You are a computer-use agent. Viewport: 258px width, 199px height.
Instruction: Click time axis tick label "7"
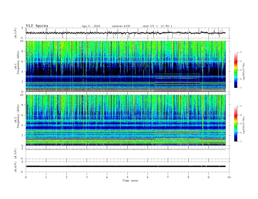(x=168, y=177)
